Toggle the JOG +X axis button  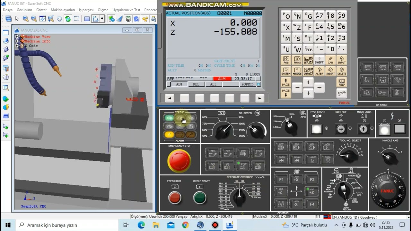(296, 179)
